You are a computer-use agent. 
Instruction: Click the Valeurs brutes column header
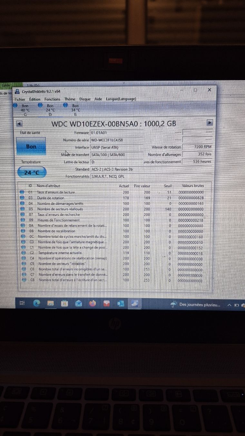193,186
